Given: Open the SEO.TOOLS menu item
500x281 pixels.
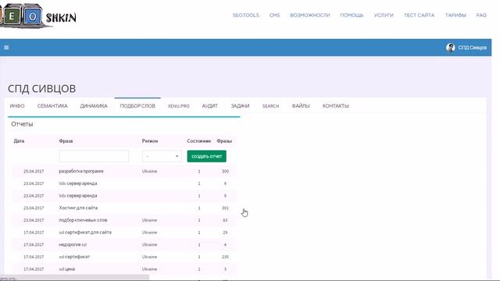Looking at the screenshot, I should [x=245, y=15].
